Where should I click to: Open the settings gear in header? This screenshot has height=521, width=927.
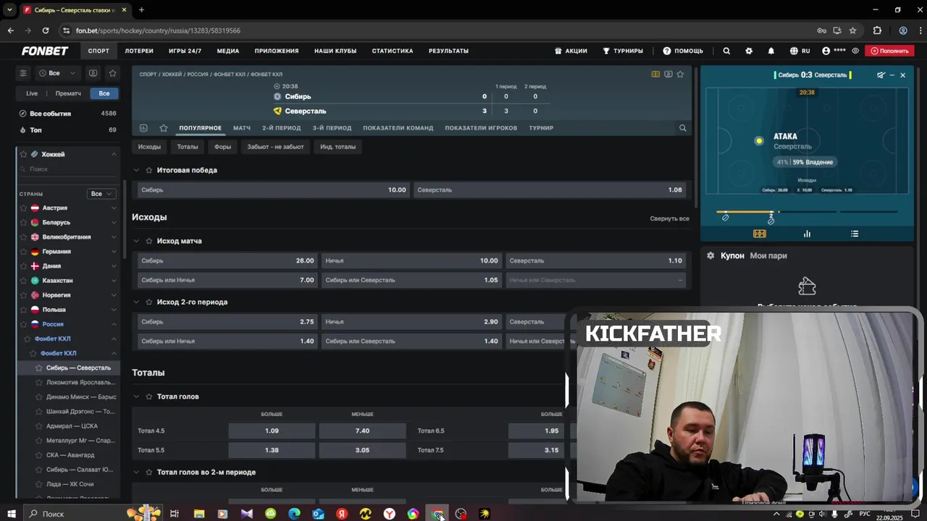coord(749,51)
